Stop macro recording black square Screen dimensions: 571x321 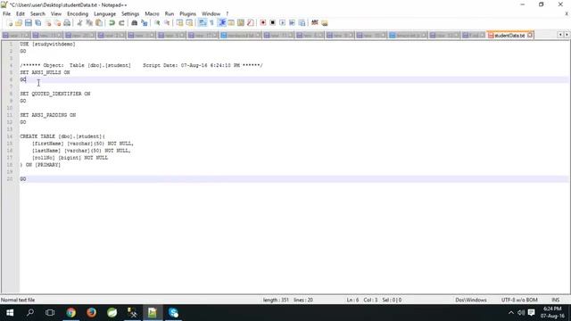click(x=272, y=23)
